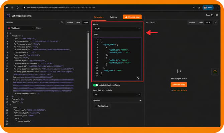The width and height of the screenshot is (224, 133).
Task: Click the top Execute step button
Action: [132, 17]
